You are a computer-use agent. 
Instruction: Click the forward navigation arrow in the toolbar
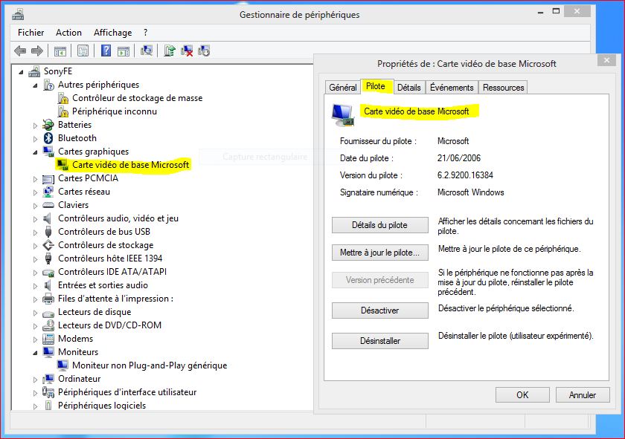click(38, 51)
